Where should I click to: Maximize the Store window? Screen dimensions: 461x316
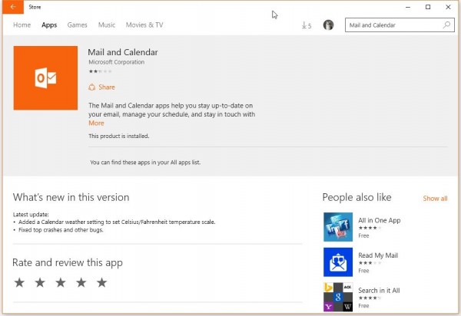pyautogui.click(x=428, y=7)
